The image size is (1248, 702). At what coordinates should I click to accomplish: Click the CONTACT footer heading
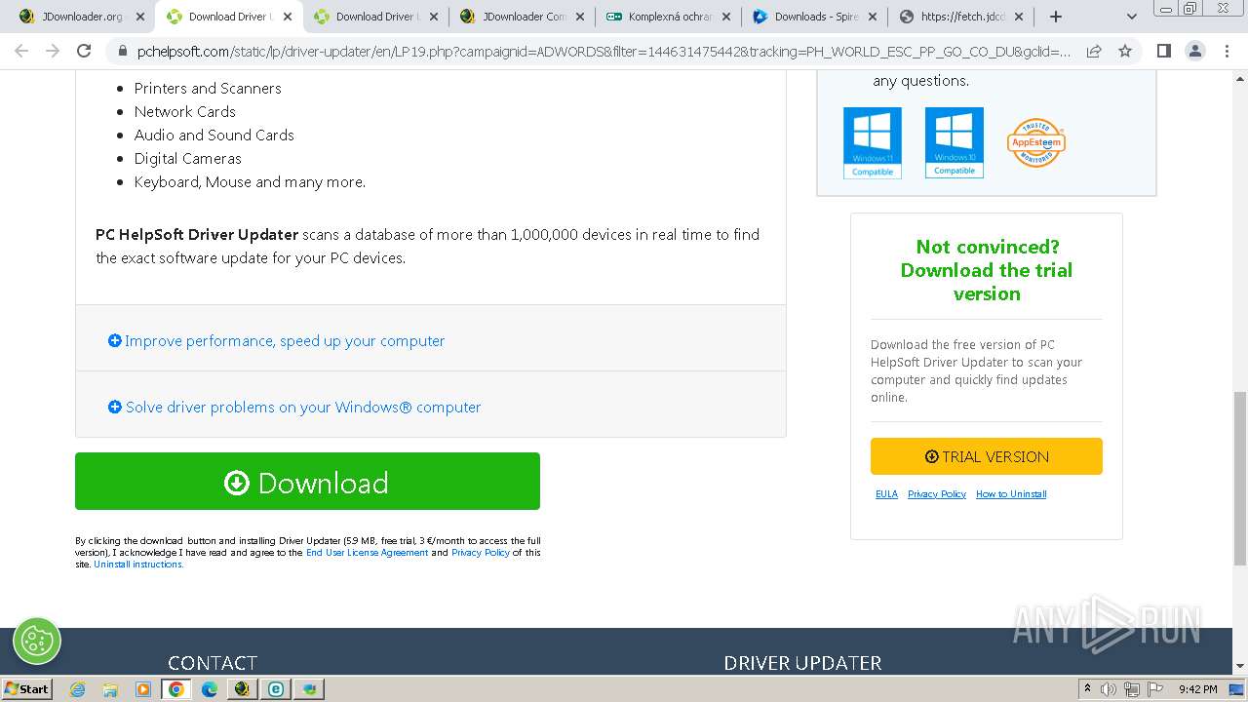click(x=213, y=663)
